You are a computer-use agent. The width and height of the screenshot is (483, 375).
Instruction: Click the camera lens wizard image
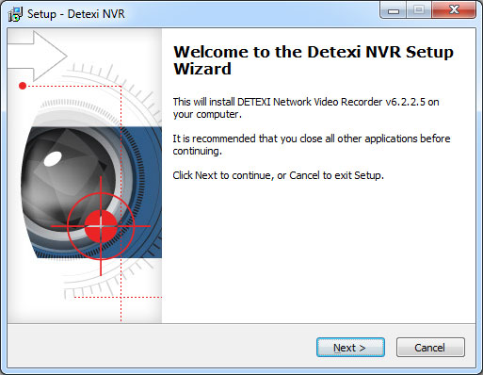point(85,175)
